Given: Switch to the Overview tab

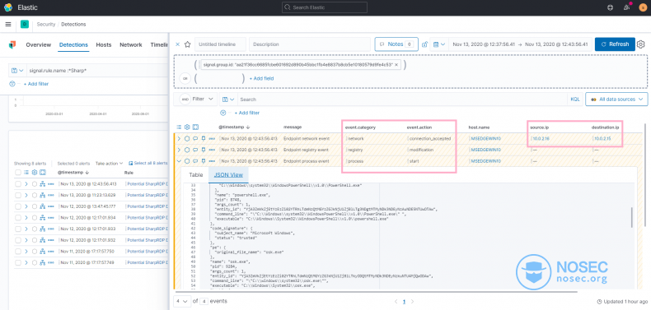Looking at the screenshot, I should [x=39, y=44].
